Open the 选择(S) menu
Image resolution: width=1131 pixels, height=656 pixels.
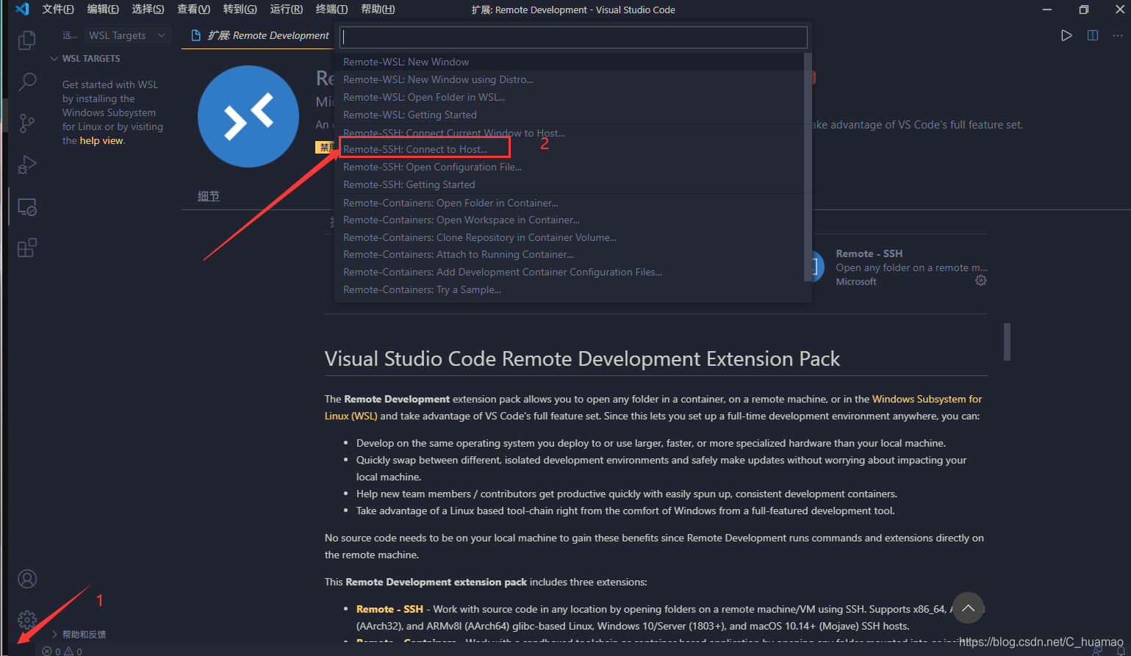tap(148, 10)
